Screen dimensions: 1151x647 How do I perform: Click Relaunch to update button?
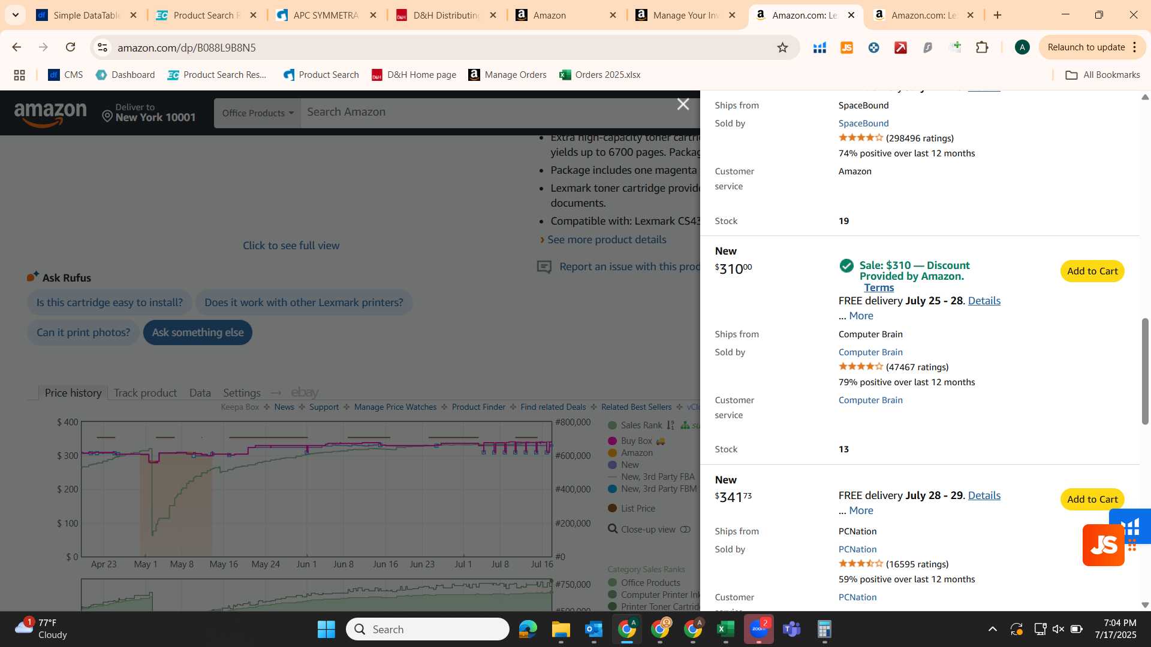(x=1086, y=47)
